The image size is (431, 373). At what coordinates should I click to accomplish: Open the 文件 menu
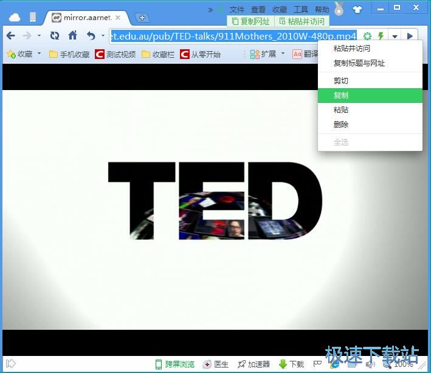tap(237, 10)
